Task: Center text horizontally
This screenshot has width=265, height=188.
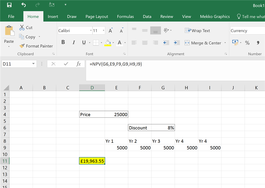Action: pyautogui.click(x=145, y=43)
